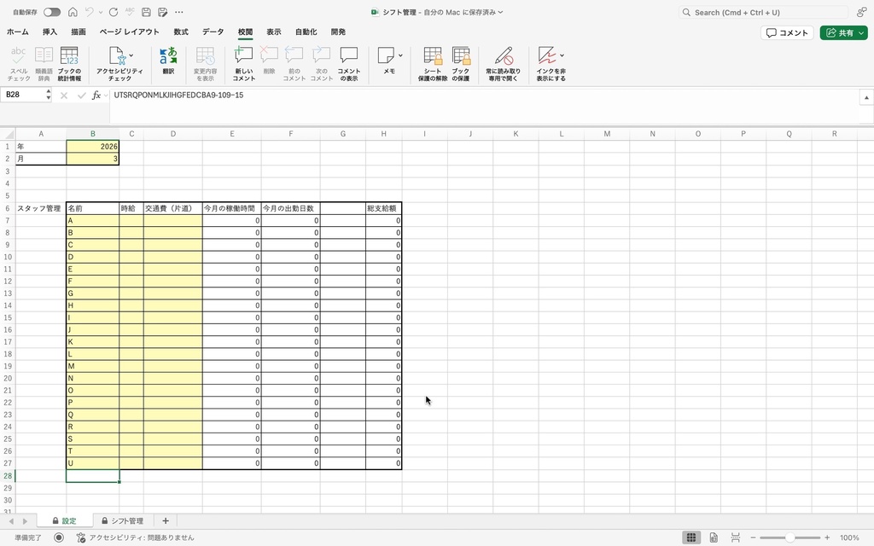Expand the file title save location chevron
874x546 pixels.
500,12
